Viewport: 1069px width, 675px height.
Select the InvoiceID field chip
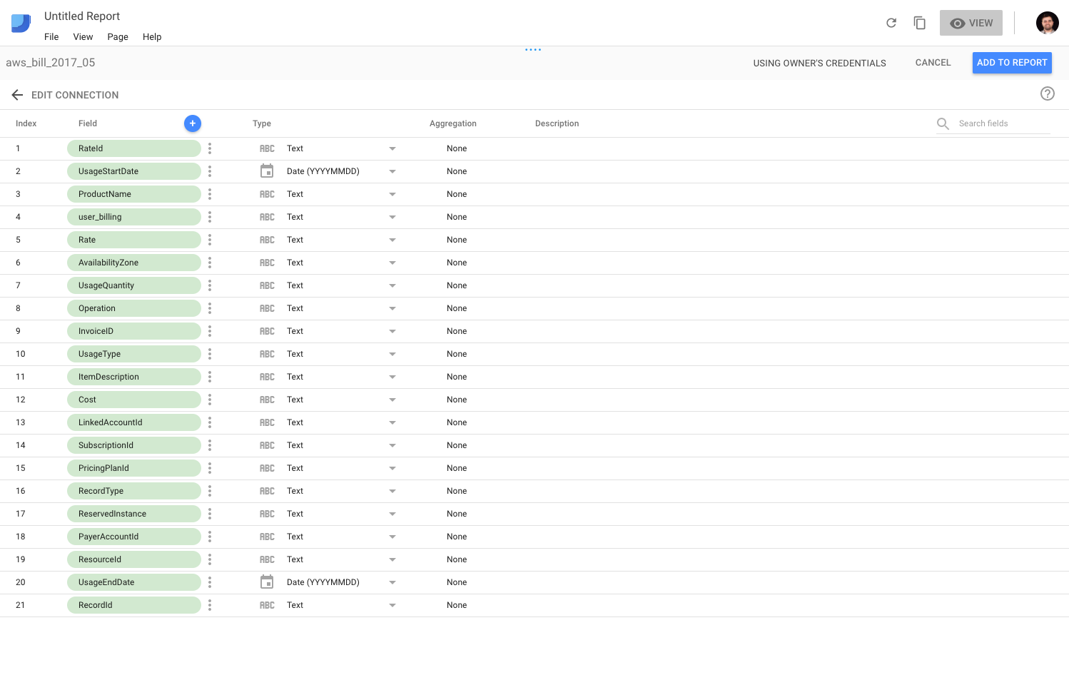134,331
